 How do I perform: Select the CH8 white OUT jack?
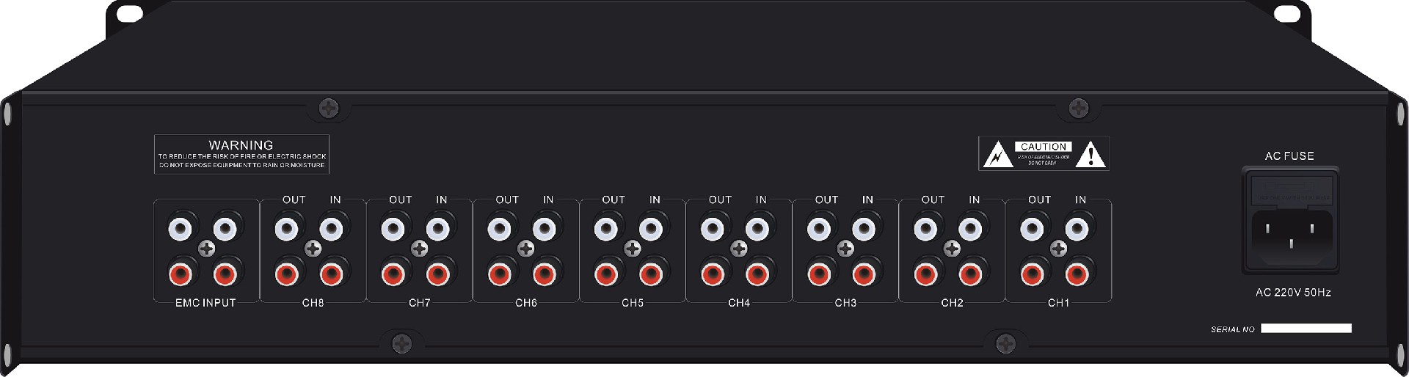tap(286, 229)
